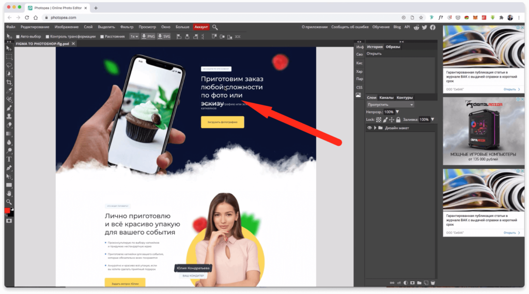Open the Фильтр menu

[x=127, y=27]
